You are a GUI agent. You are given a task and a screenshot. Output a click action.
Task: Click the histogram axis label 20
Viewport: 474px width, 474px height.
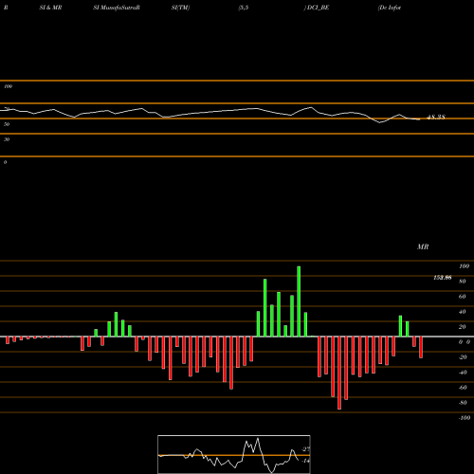463,327
